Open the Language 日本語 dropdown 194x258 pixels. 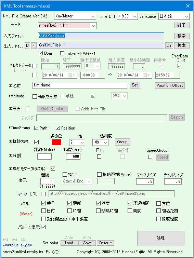(174, 16)
